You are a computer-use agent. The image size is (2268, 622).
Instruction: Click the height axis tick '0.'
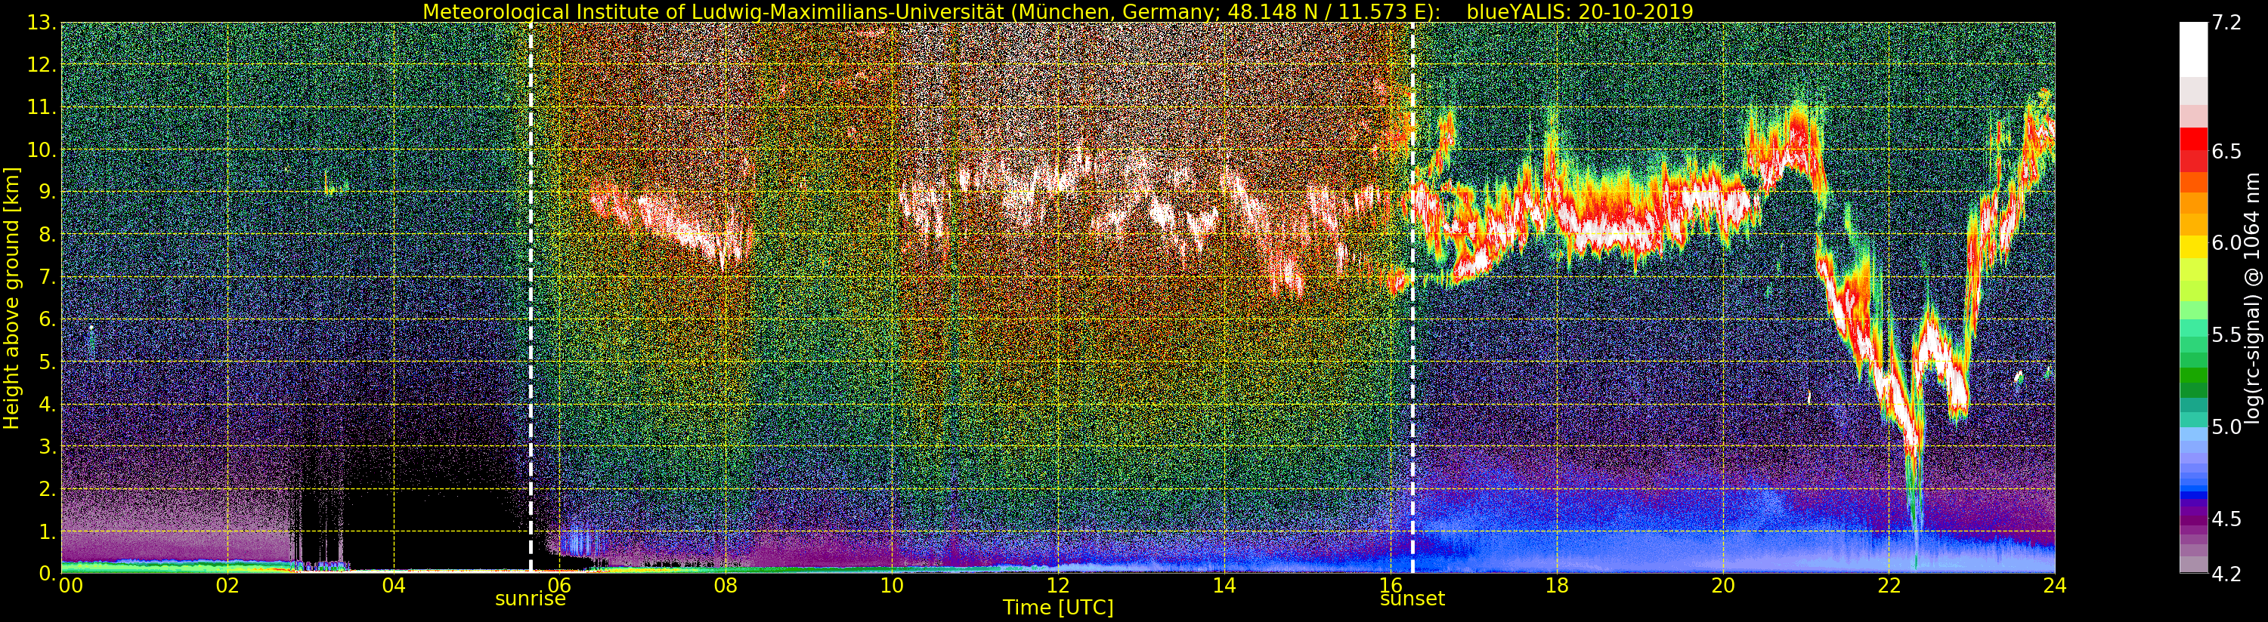[x=46, y=573]
